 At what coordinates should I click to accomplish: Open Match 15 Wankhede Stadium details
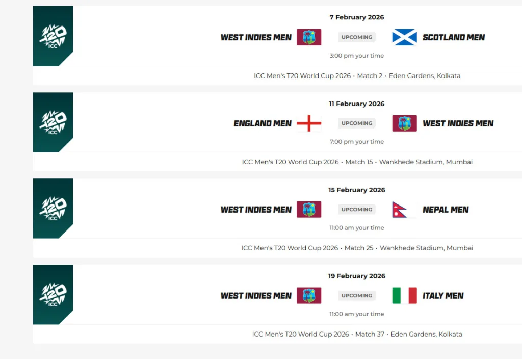pyautogui.click(x=357, y=162)
